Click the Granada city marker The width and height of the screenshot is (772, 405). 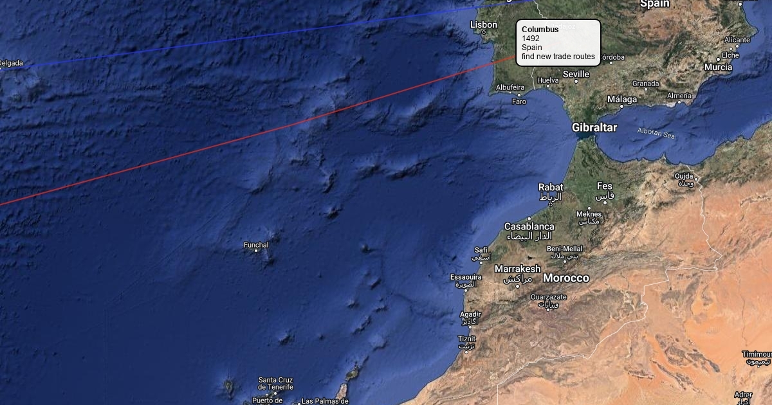click(645, 90)
